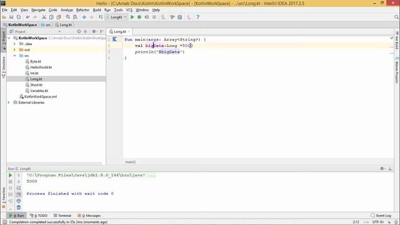
Task: Open the Event Log button
Action: tap(381, 216)
